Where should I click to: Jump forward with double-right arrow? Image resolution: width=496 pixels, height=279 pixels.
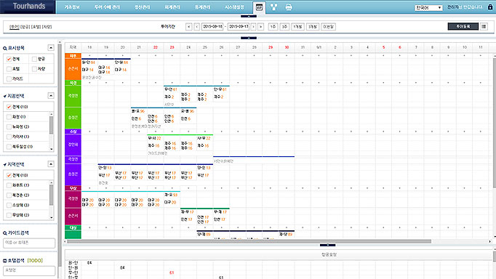tap(260, 27)
